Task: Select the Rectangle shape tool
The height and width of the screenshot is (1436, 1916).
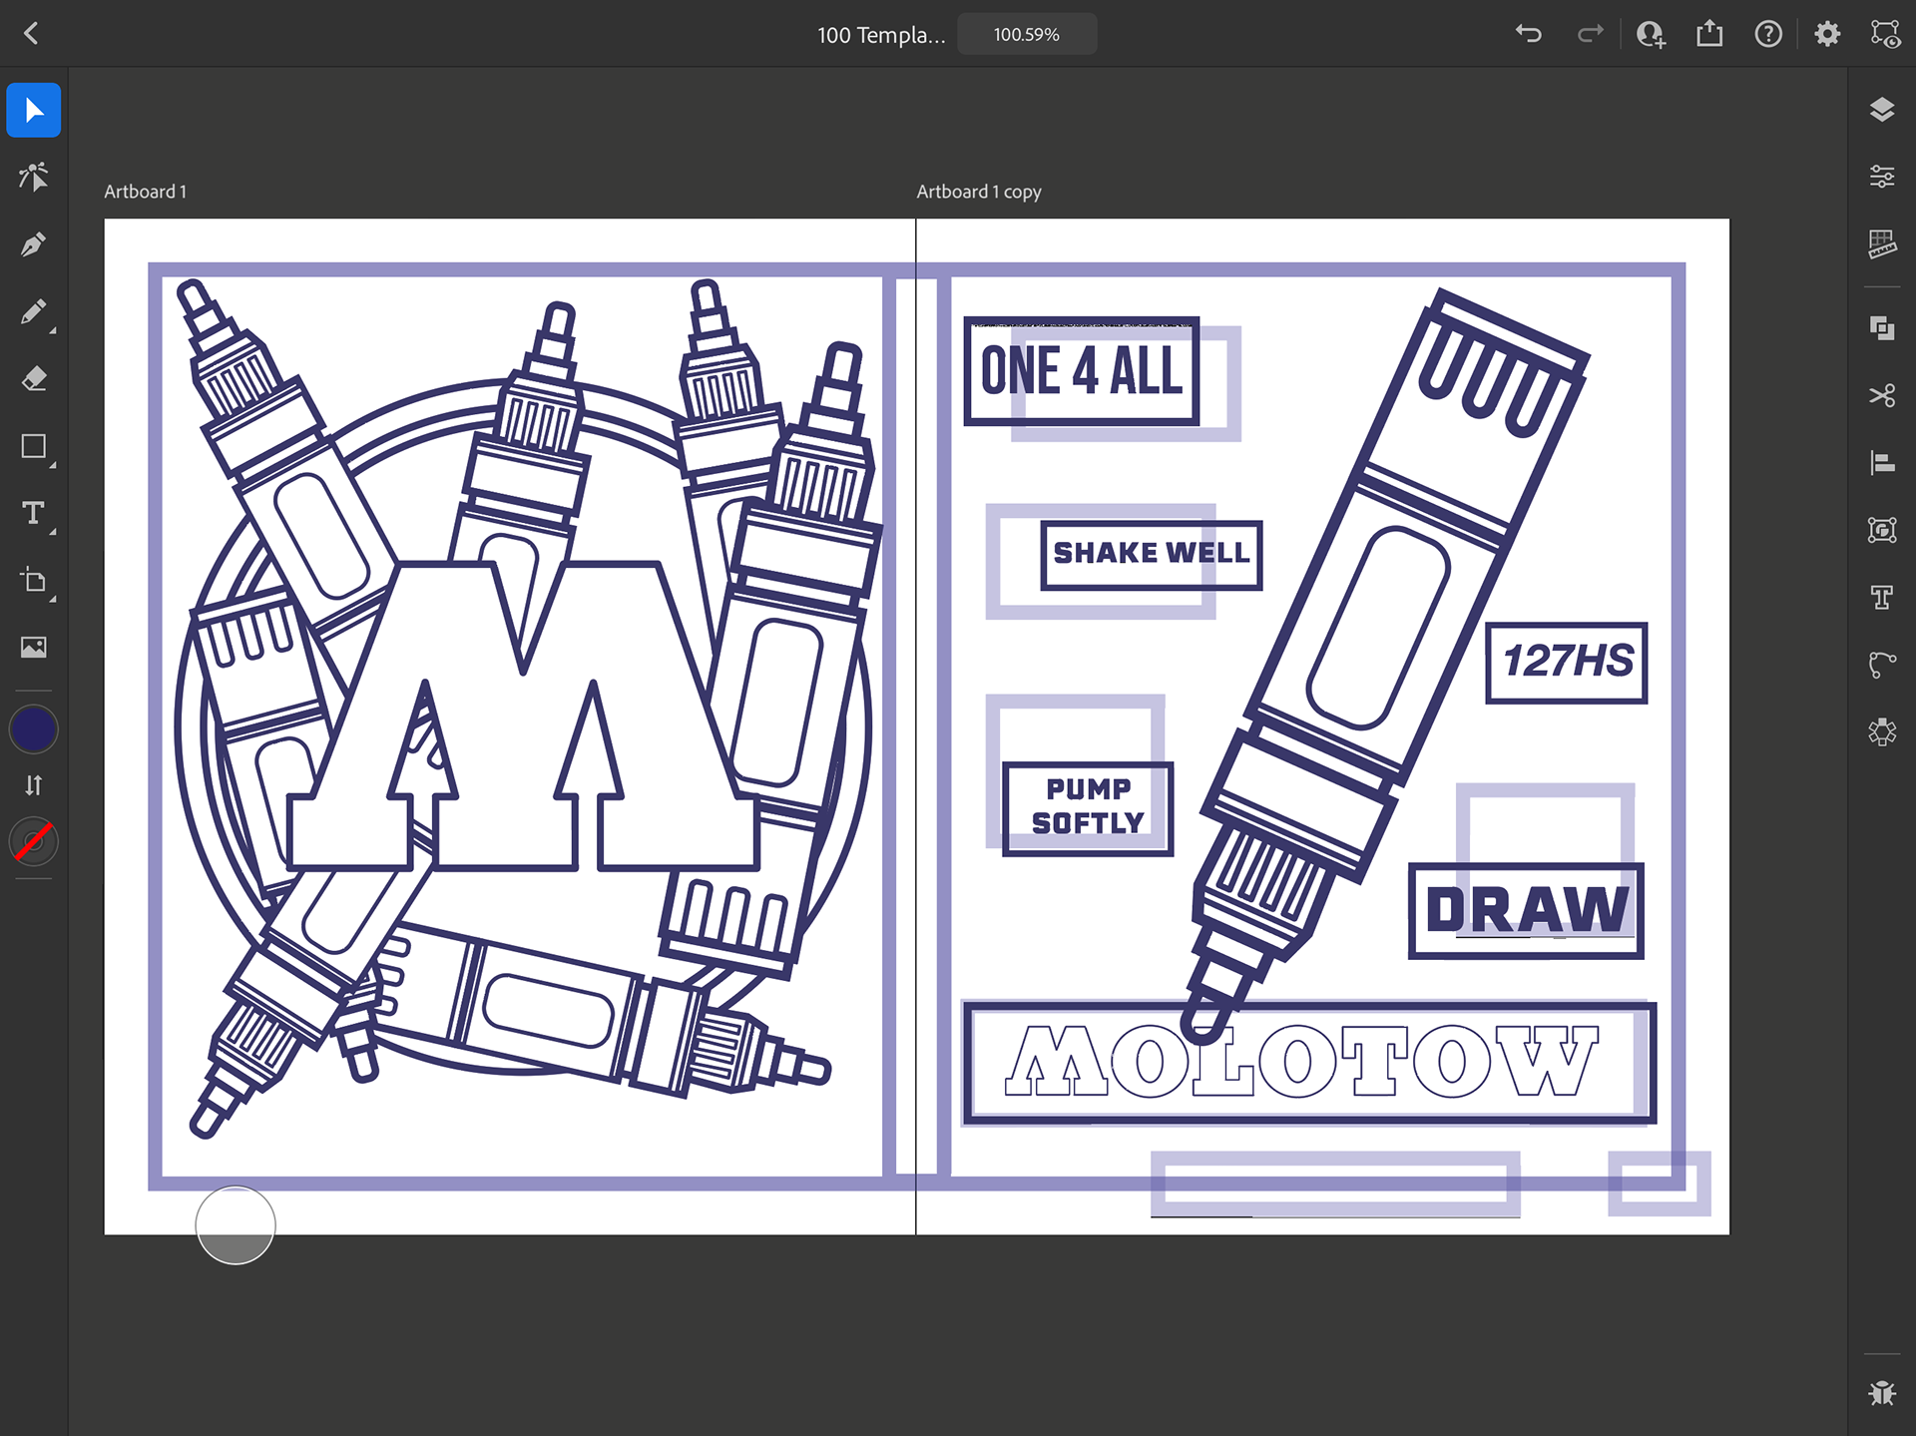Action: click(34, 446)
